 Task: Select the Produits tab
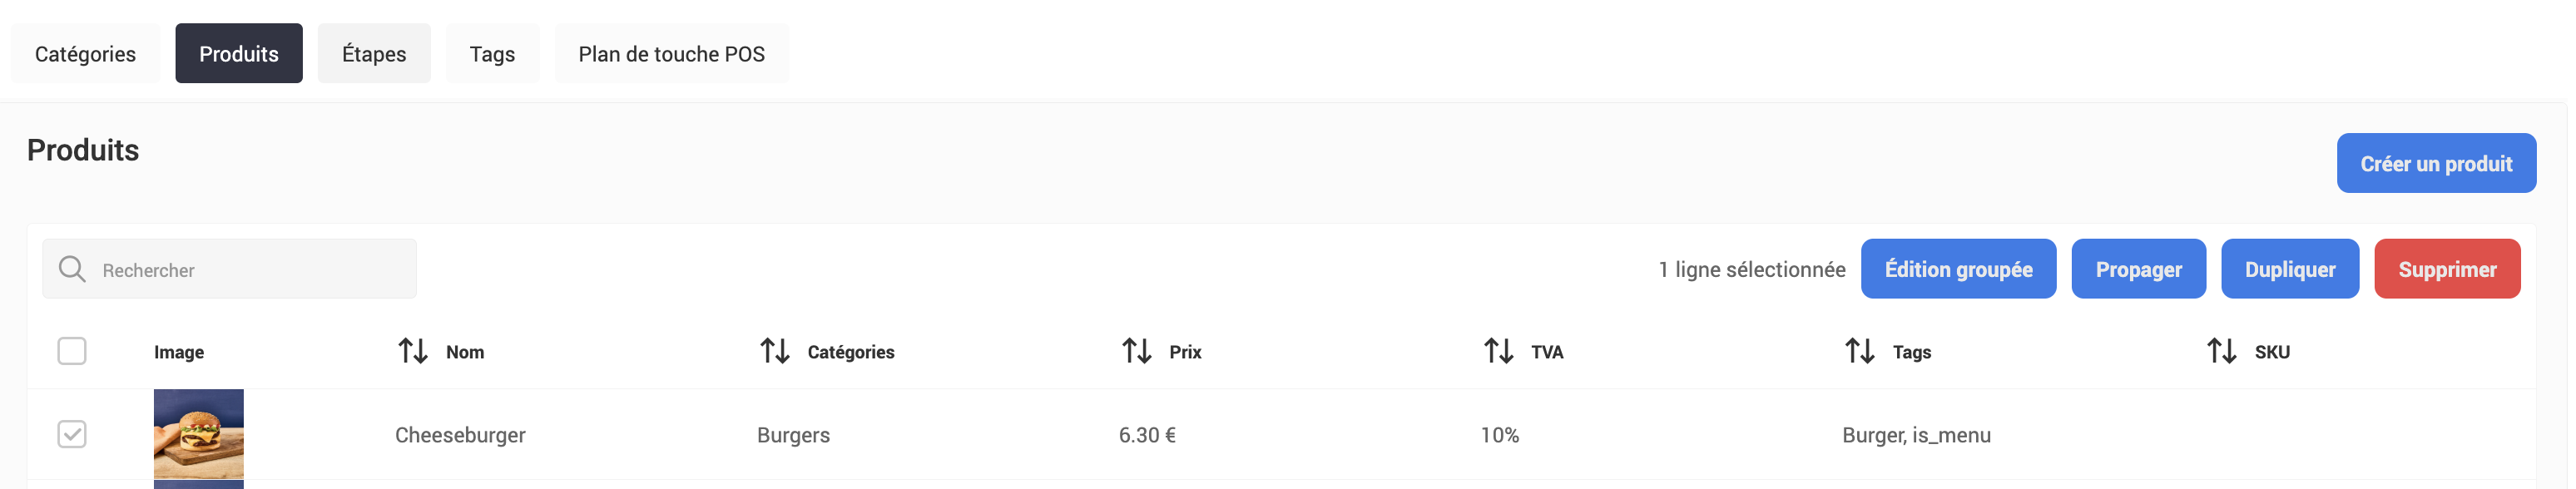[x=239, y=54]
